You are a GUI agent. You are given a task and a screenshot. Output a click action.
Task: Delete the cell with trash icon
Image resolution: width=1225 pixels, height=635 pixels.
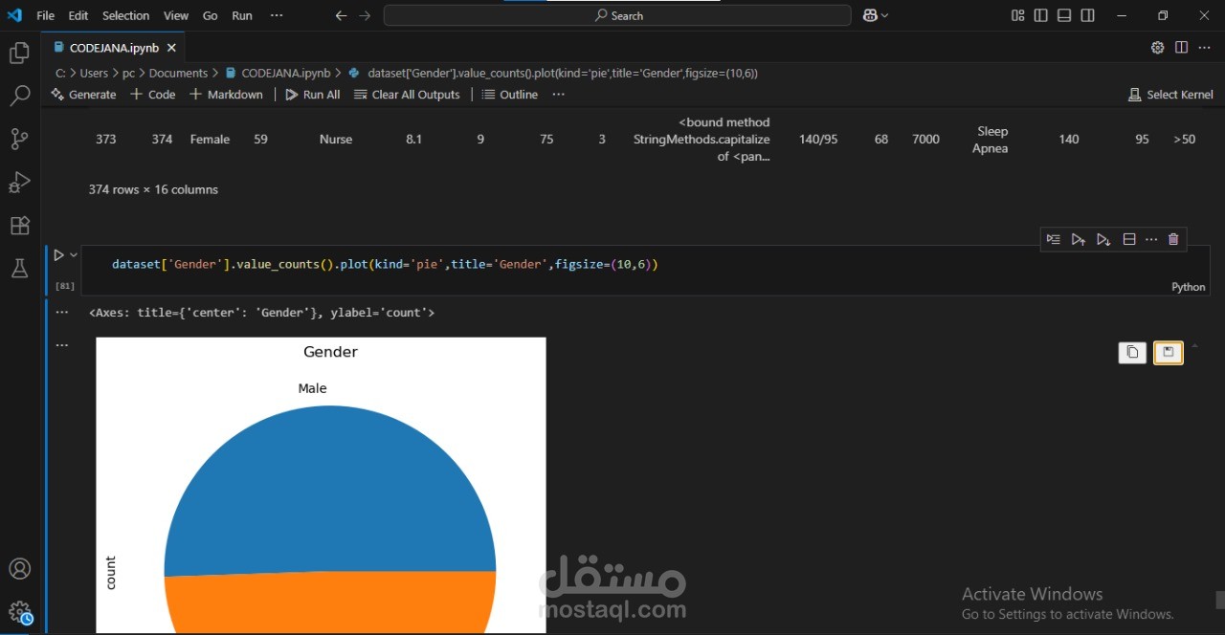click(1173, 239)
